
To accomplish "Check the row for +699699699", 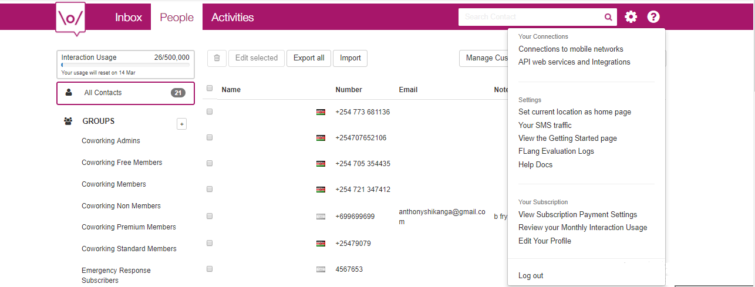I will pyautogui.click(x=210, y=216).
